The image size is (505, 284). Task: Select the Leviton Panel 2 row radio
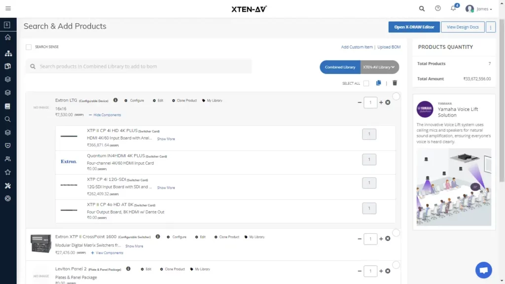396,265
